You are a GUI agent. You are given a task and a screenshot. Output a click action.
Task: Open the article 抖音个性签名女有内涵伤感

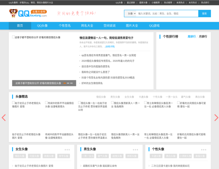click(108, 78)
